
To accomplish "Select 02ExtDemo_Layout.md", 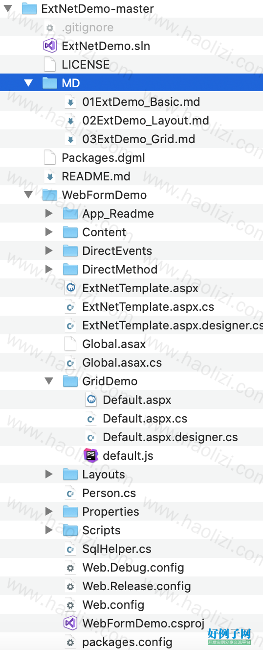I will (146, 121).
